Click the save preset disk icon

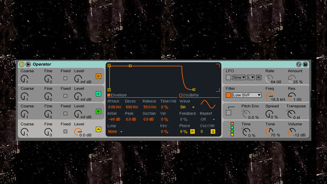click(x=306, y=64)
